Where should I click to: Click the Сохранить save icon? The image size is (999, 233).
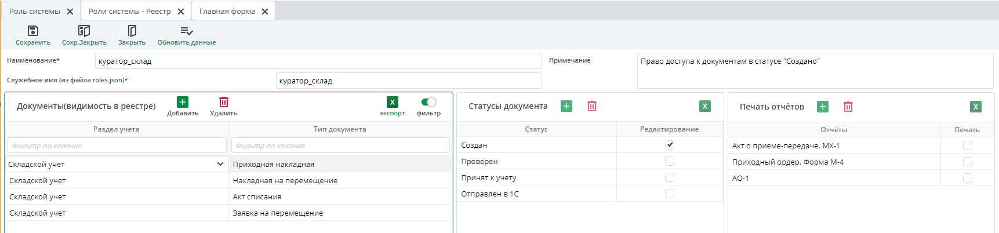[33, 31]
